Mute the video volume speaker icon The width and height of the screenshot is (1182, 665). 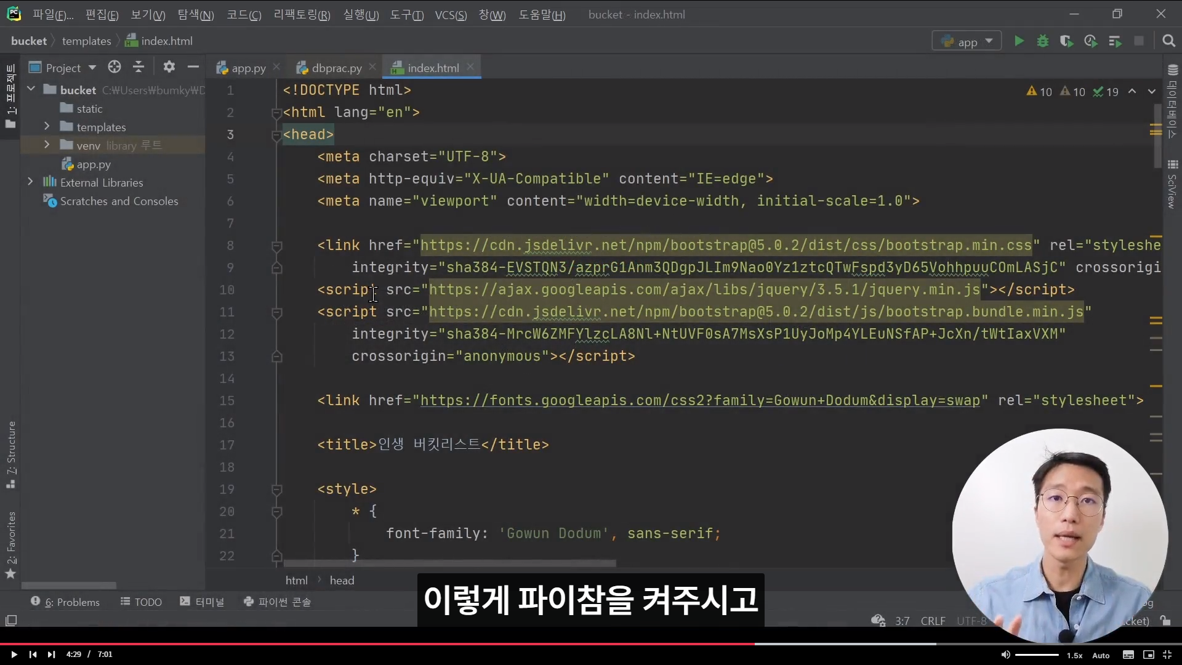[x=1005, y=655]
